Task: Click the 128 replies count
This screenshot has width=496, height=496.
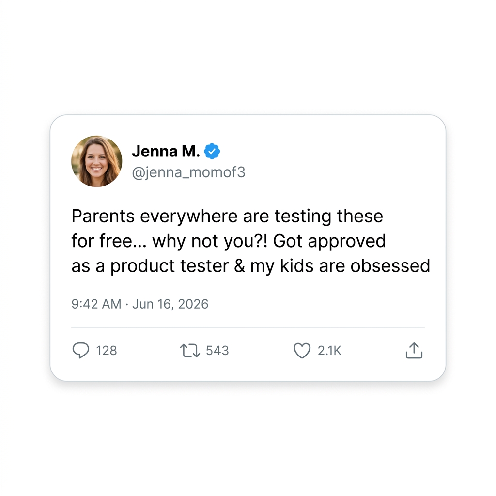Action: (107, 351)
